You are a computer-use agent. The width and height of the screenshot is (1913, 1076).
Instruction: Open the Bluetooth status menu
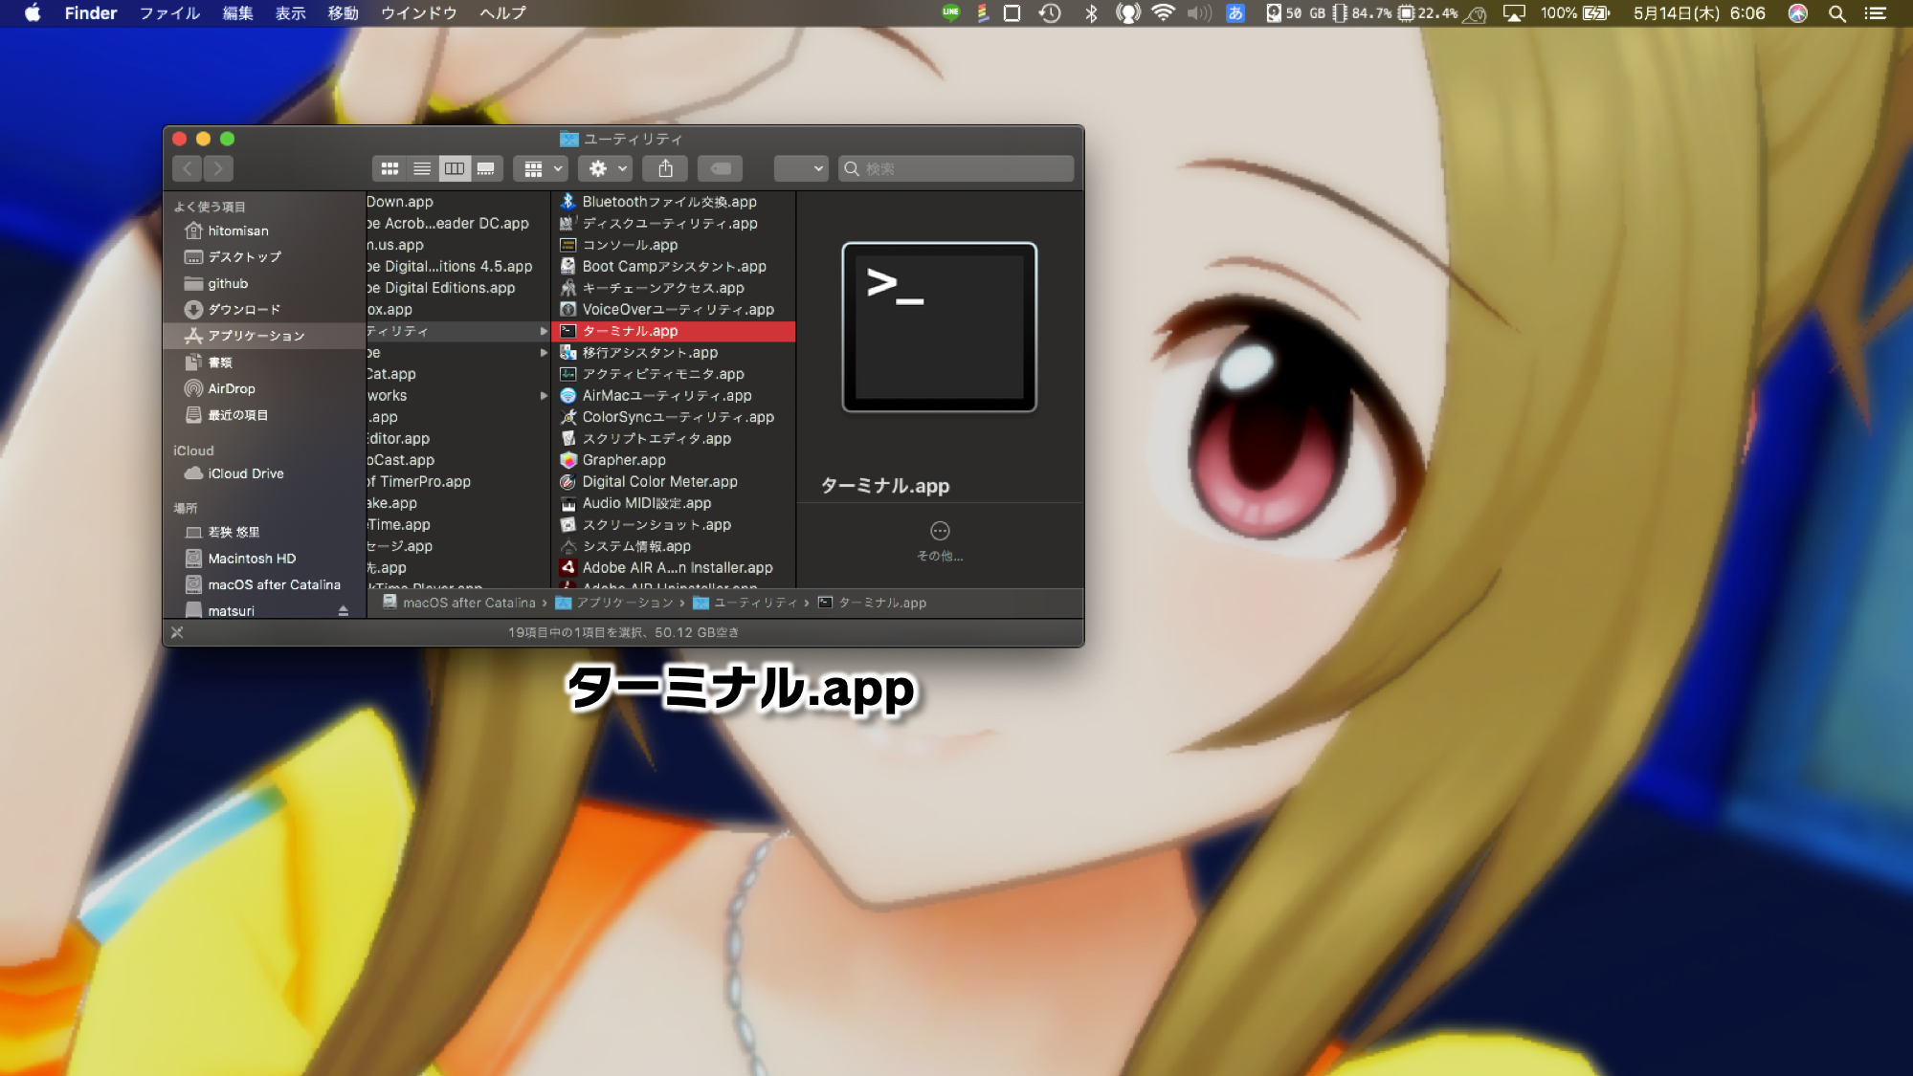point(1091,13)
